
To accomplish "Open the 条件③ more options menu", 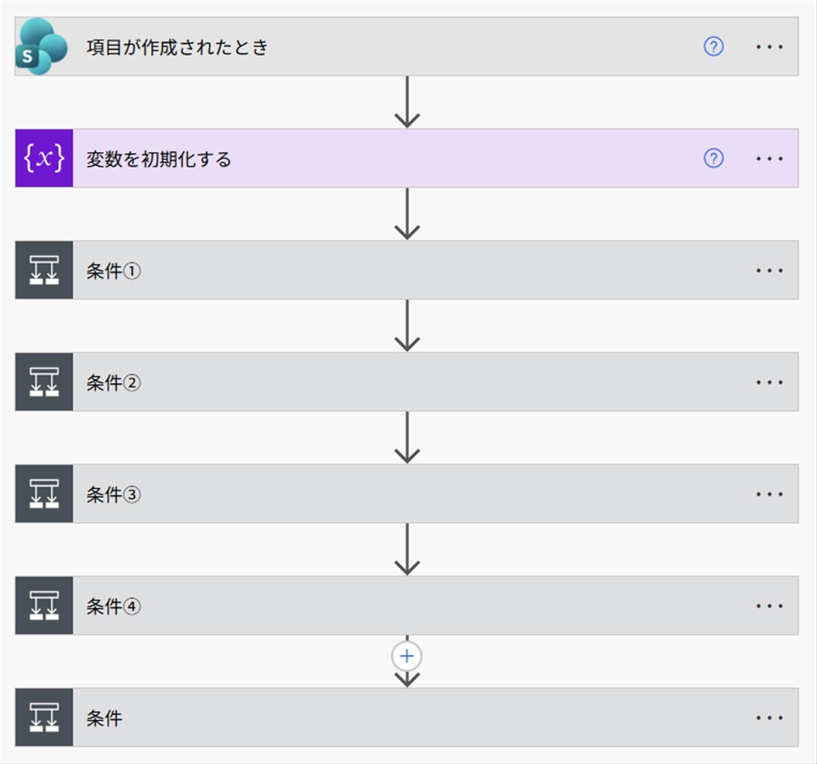I will [x=769, y=494].
